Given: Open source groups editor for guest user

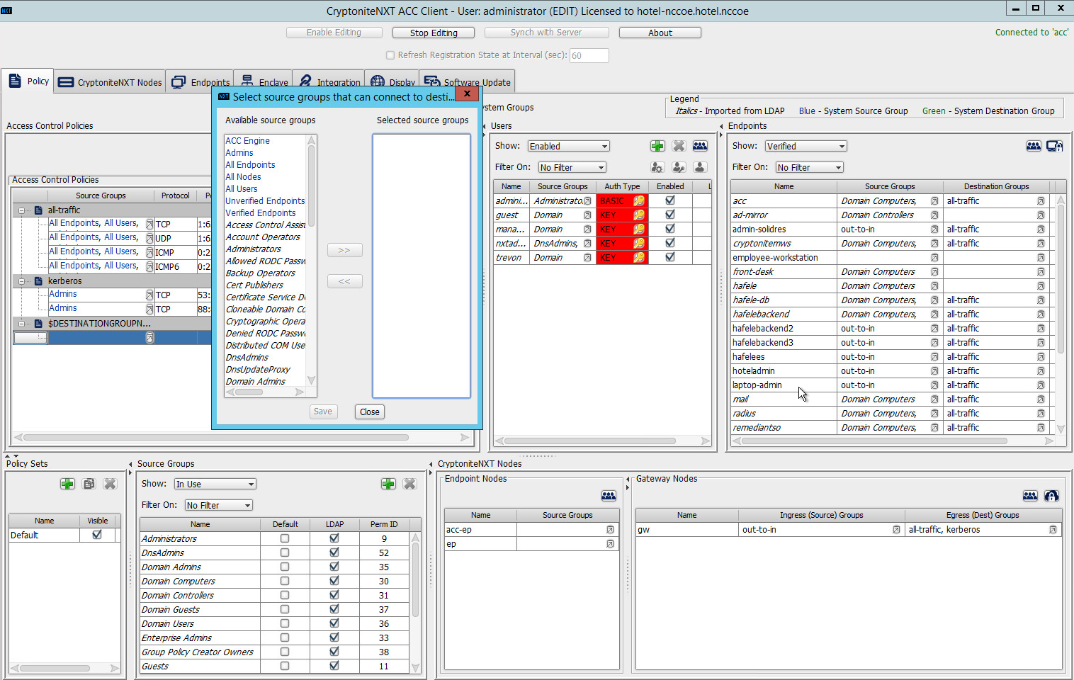Looking at the screenshot, I should click(x=587, y=215).
